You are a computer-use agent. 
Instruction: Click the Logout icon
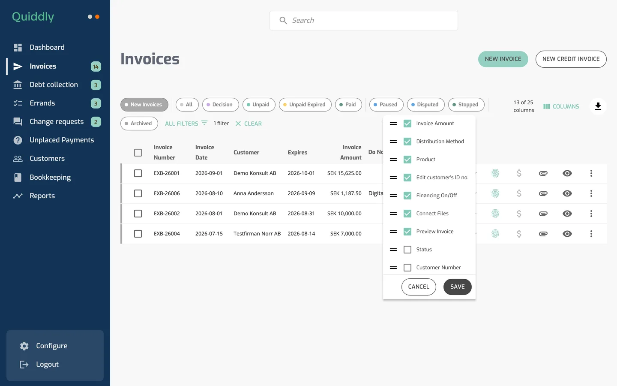point(24,365)
